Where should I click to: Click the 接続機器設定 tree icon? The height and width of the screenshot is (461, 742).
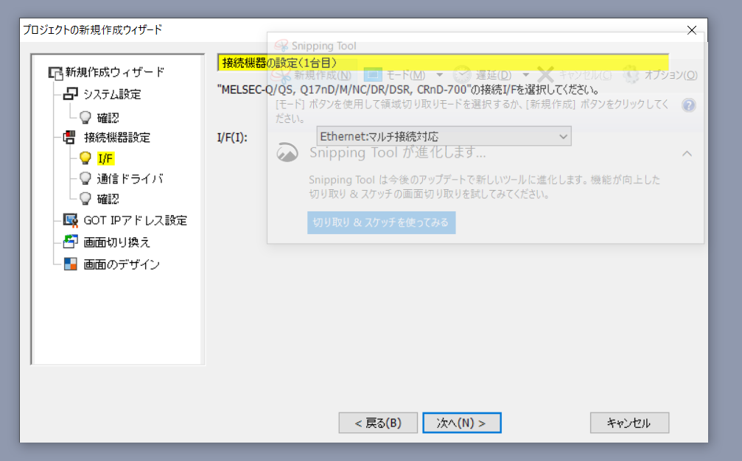(x=69, y=137)
